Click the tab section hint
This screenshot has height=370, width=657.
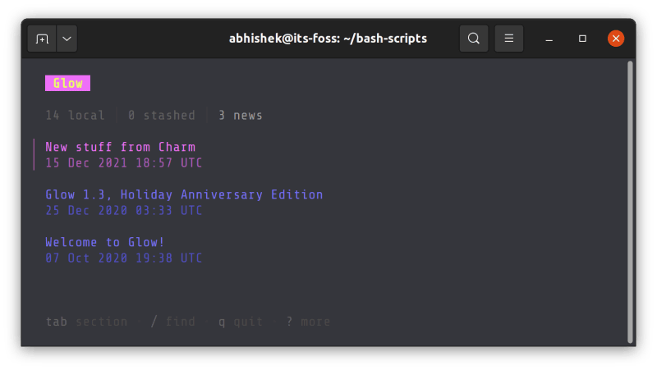tap(86, 322)
